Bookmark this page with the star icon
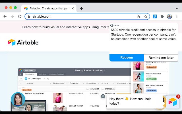This screenshot has width=182, height=114. (x=146, y=17)
